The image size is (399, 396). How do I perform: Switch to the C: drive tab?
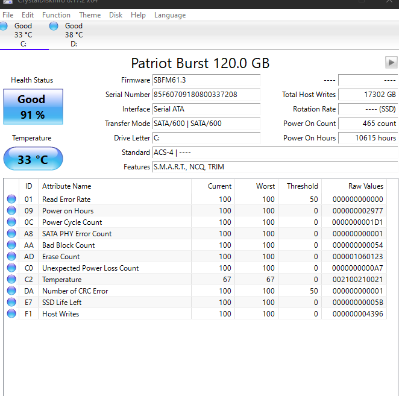[x=24, y=34]
